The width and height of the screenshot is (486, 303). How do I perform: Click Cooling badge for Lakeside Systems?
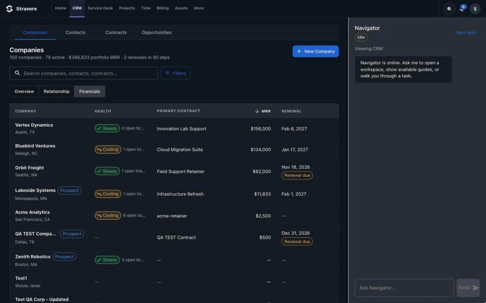click(108, 194)
